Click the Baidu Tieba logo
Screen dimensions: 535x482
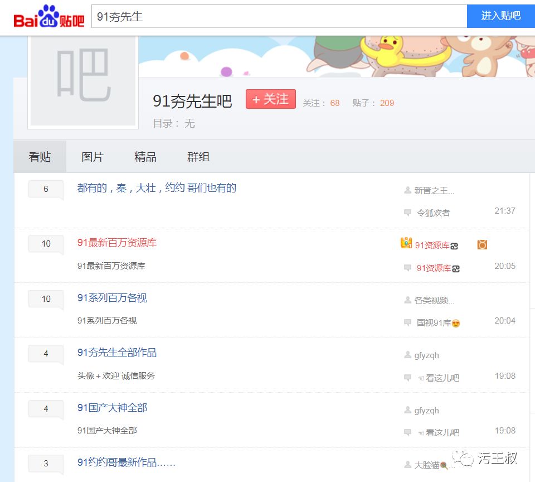(49, 16)
